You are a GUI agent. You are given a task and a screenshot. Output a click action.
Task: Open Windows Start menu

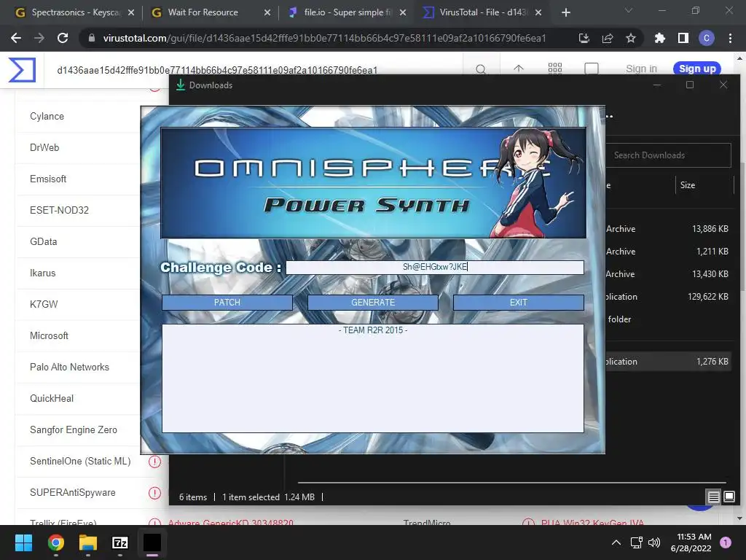pos(23,542)
